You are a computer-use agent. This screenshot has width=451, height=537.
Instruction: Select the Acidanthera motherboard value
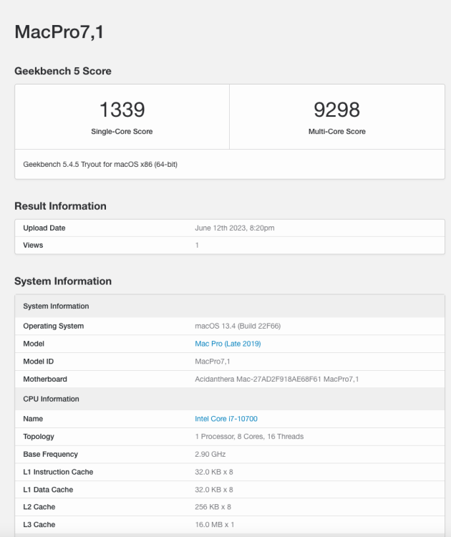277,379
